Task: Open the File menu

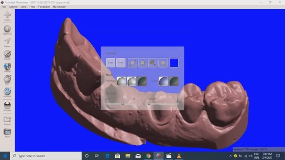Action: pos(4,7)
